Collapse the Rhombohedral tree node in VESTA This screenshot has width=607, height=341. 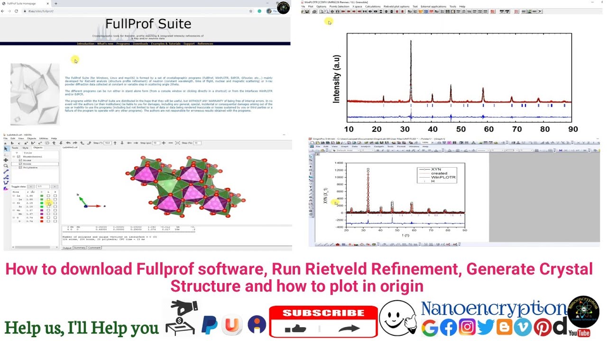tap(14, 157)
